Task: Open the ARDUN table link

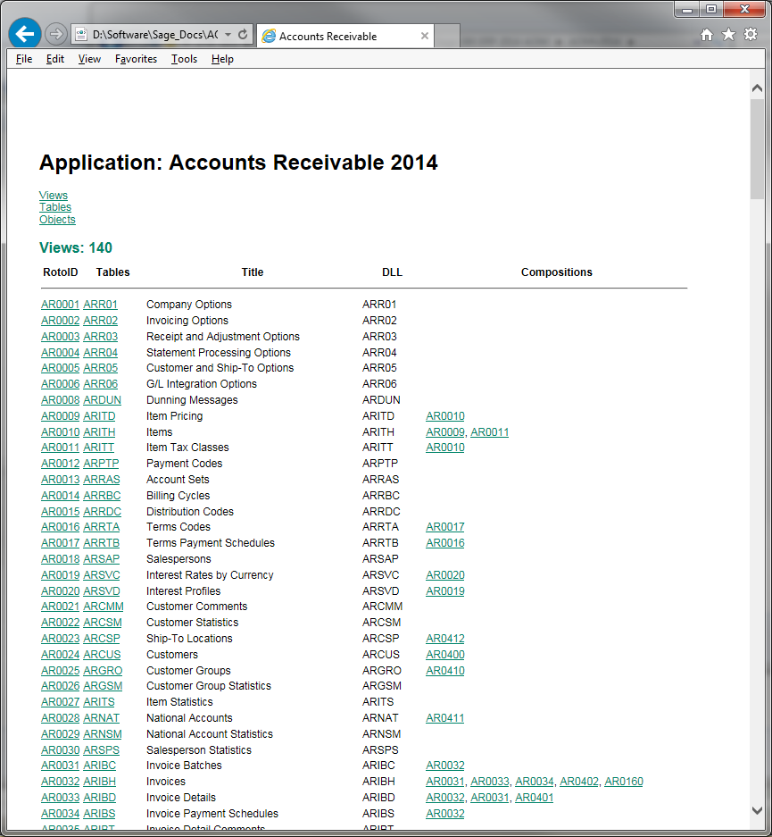Action: 102,400
